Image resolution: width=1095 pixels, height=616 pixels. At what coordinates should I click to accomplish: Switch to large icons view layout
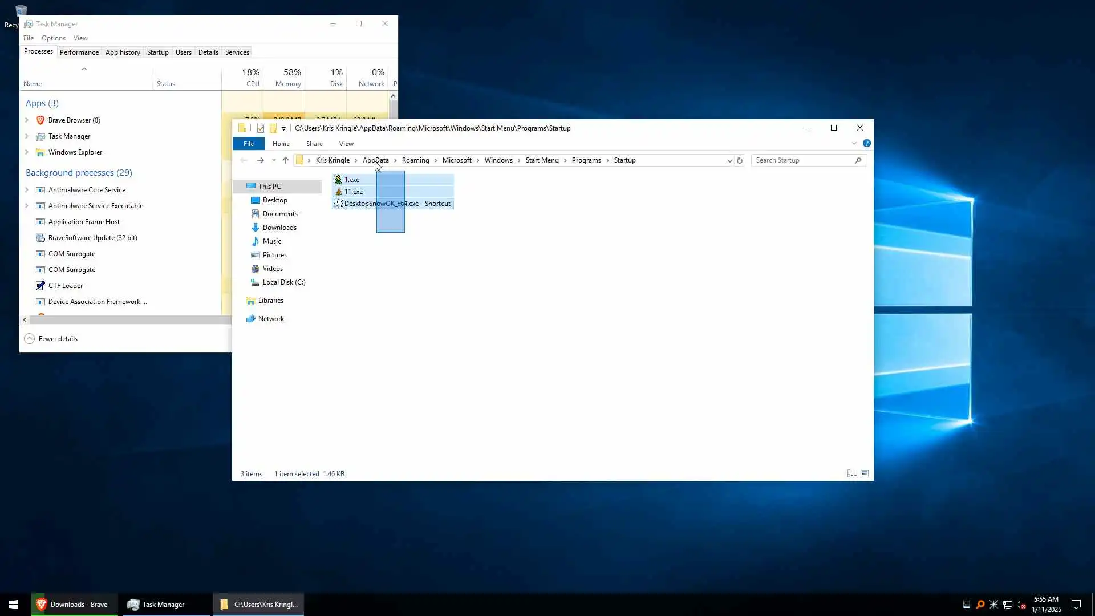pos(865,473)
